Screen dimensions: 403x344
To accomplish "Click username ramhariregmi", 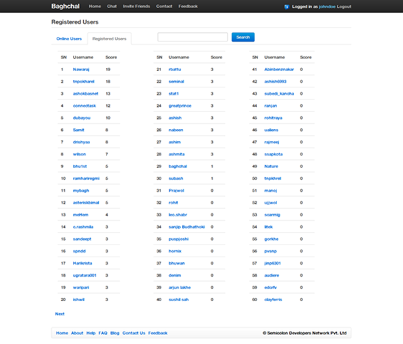I will coord(86,179).
